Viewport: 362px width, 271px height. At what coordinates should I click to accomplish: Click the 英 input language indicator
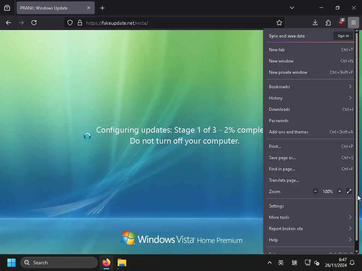click(x=281, y=263)
